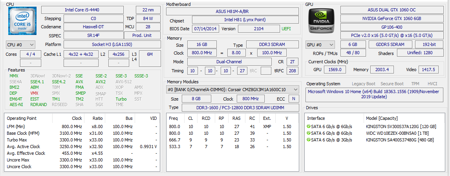Click the BIOS Date 07/14/2014 field
The width and height of the screenshot is (450, 176).
point(206,29)
